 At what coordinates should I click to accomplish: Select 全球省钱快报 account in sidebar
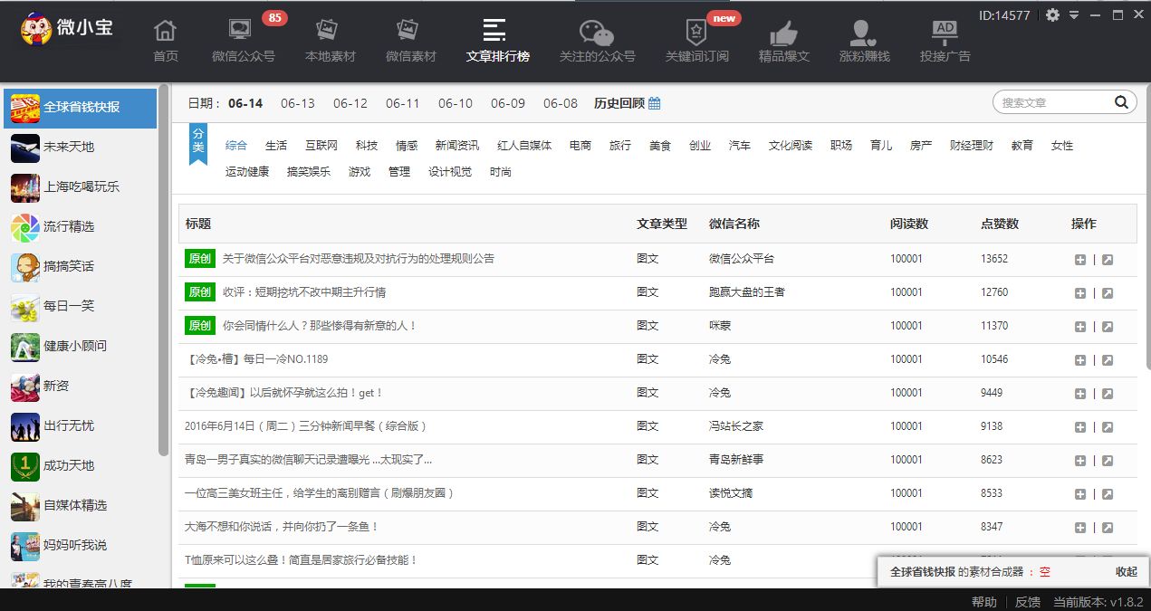coord(80,107)
